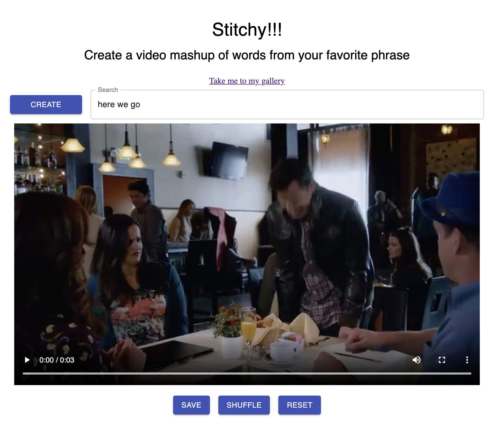Viewport: 494px width, 425px height.
Task: Click the small "Search" field label
Action: pyautogui.click(x=108, y=90)
